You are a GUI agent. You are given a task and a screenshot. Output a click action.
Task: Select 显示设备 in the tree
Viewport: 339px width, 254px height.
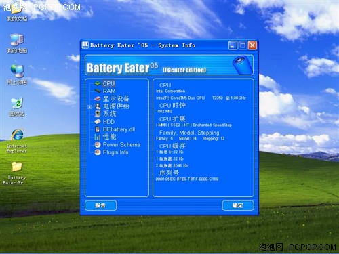116,99
